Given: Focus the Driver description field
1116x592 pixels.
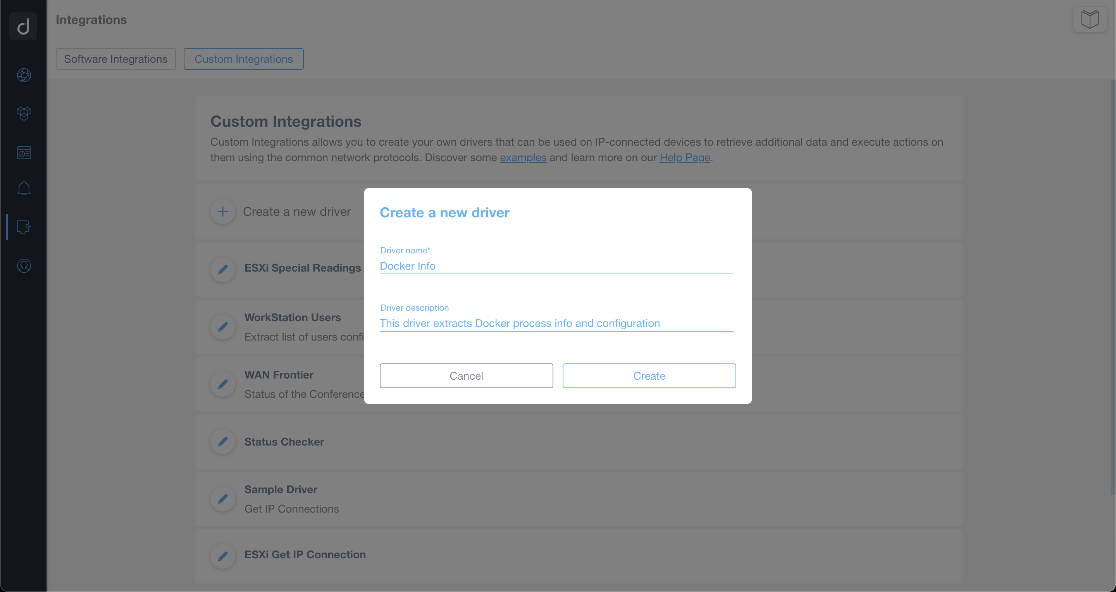Looking at the screenshot, I should tap(556, 324).
